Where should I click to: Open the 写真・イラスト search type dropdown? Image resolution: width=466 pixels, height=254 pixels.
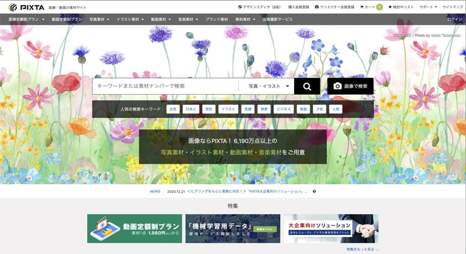tap(269, 86)
